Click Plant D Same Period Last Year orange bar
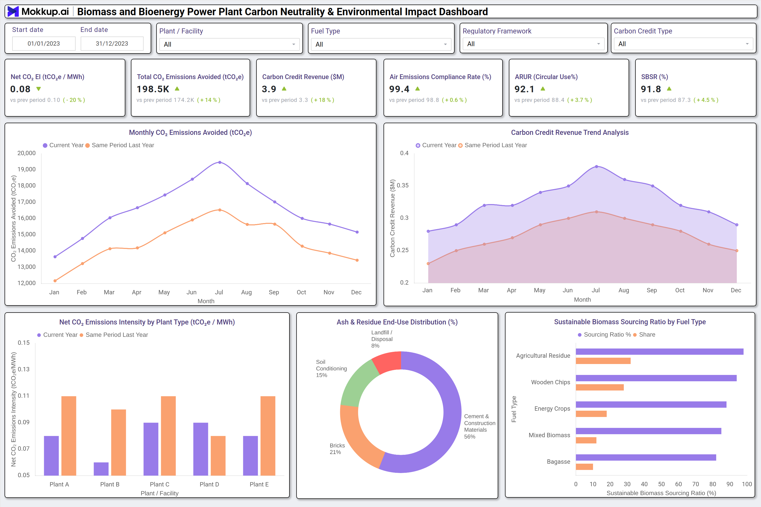This screenshot has width=761, height=507. pyautogui.click(x=218, y=456)
